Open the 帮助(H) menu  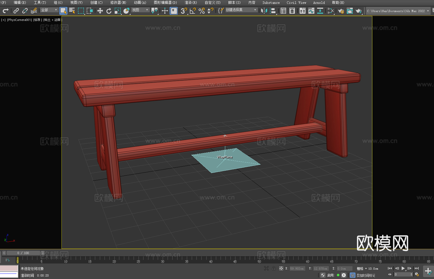pyautogui.click(x=338, y=2)
